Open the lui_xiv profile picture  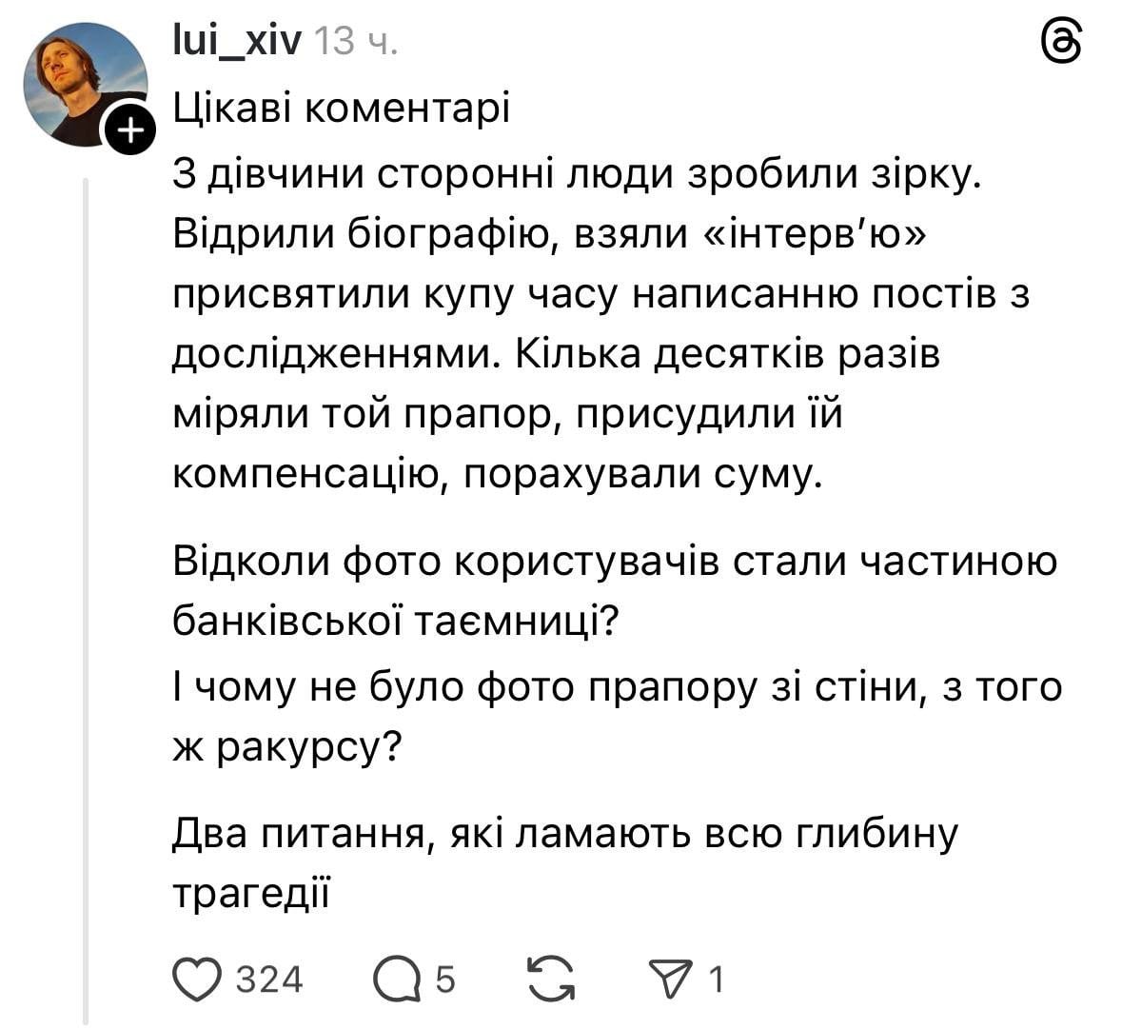point(83,83)
